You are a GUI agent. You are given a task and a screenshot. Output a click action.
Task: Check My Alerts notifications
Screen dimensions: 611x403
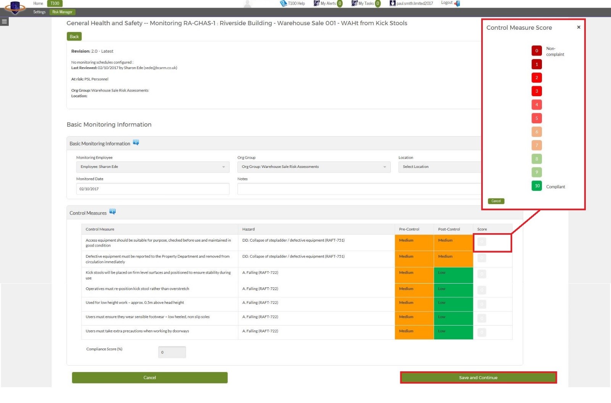(x=326, y=3)
